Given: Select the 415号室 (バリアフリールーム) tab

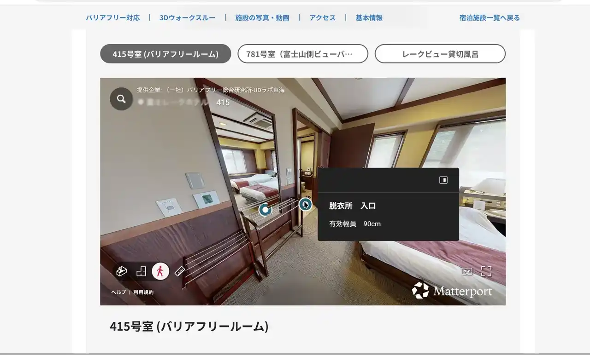Looking at the screenshot, I should pos(165,54).
